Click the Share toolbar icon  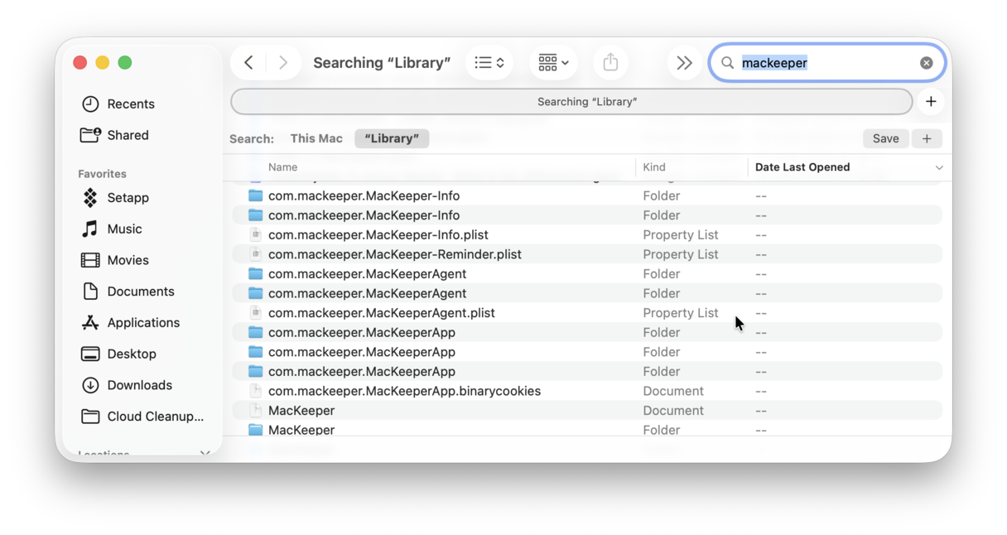[x=610, y=63]
